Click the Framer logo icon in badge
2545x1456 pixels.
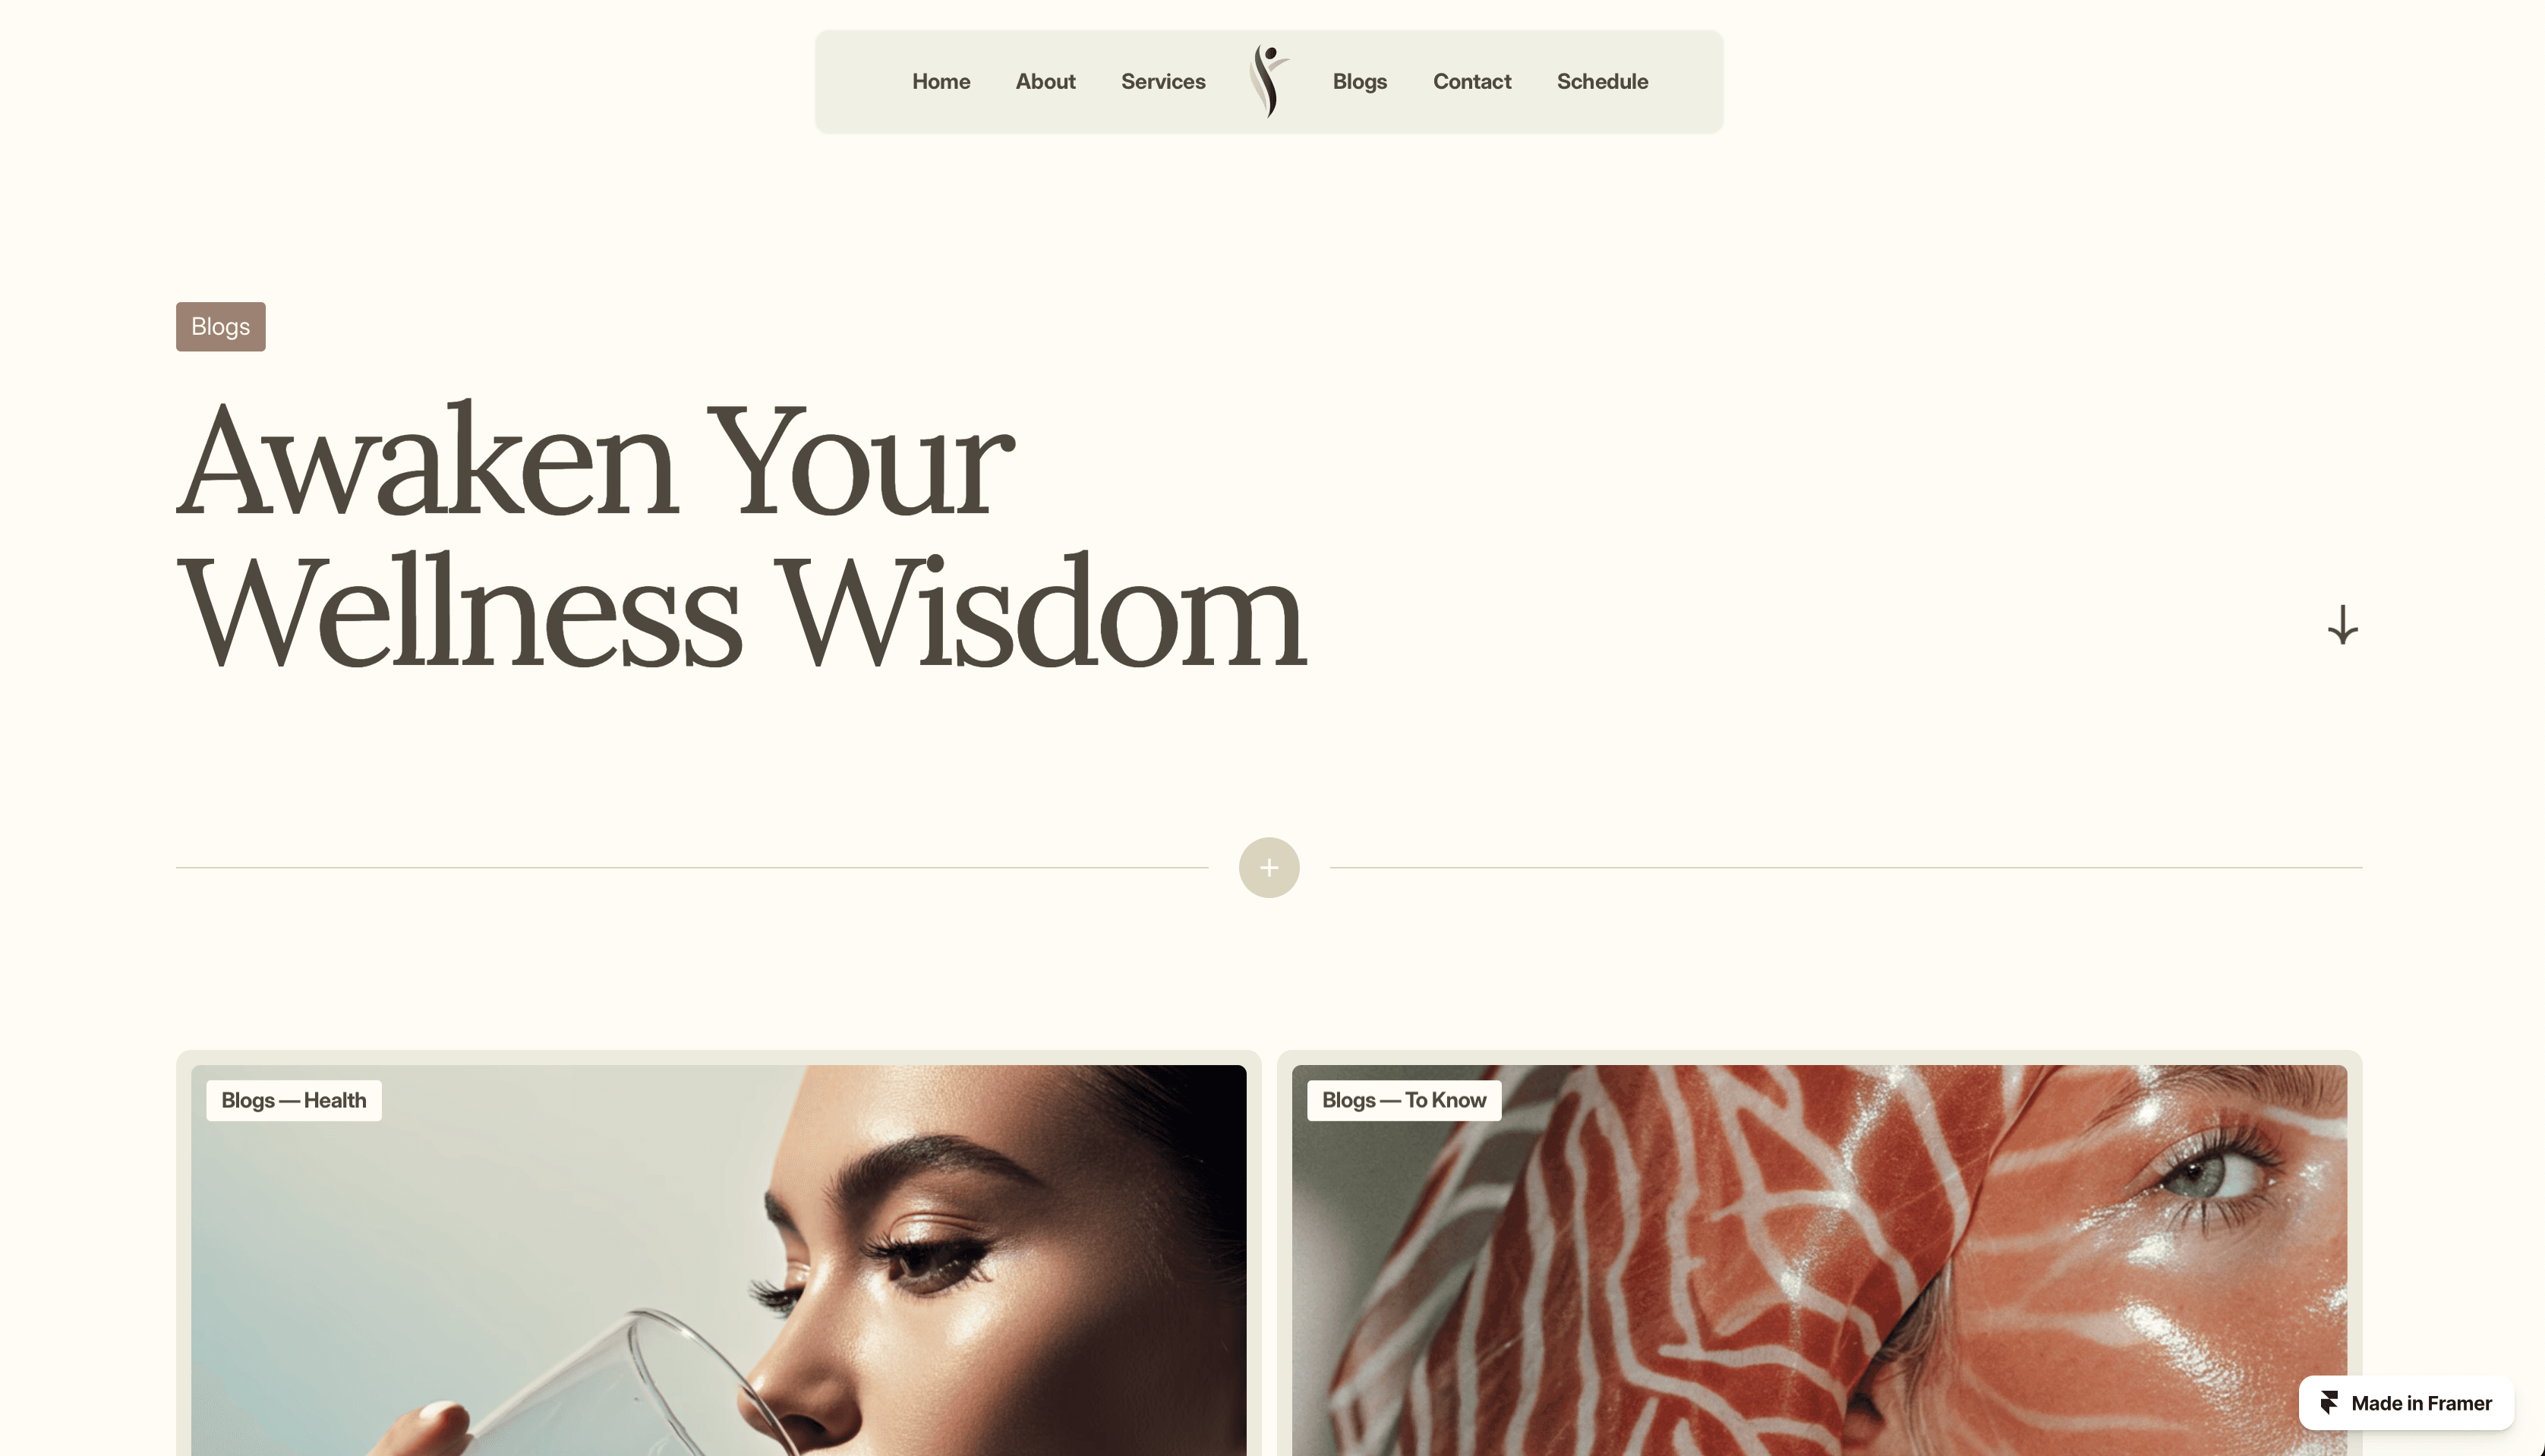pos(2329,1403)
